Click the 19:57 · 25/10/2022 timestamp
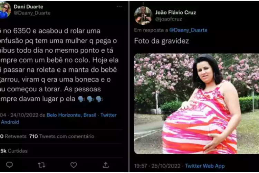The width and height of the screenshot is (259, 173). tap(157, 166)
